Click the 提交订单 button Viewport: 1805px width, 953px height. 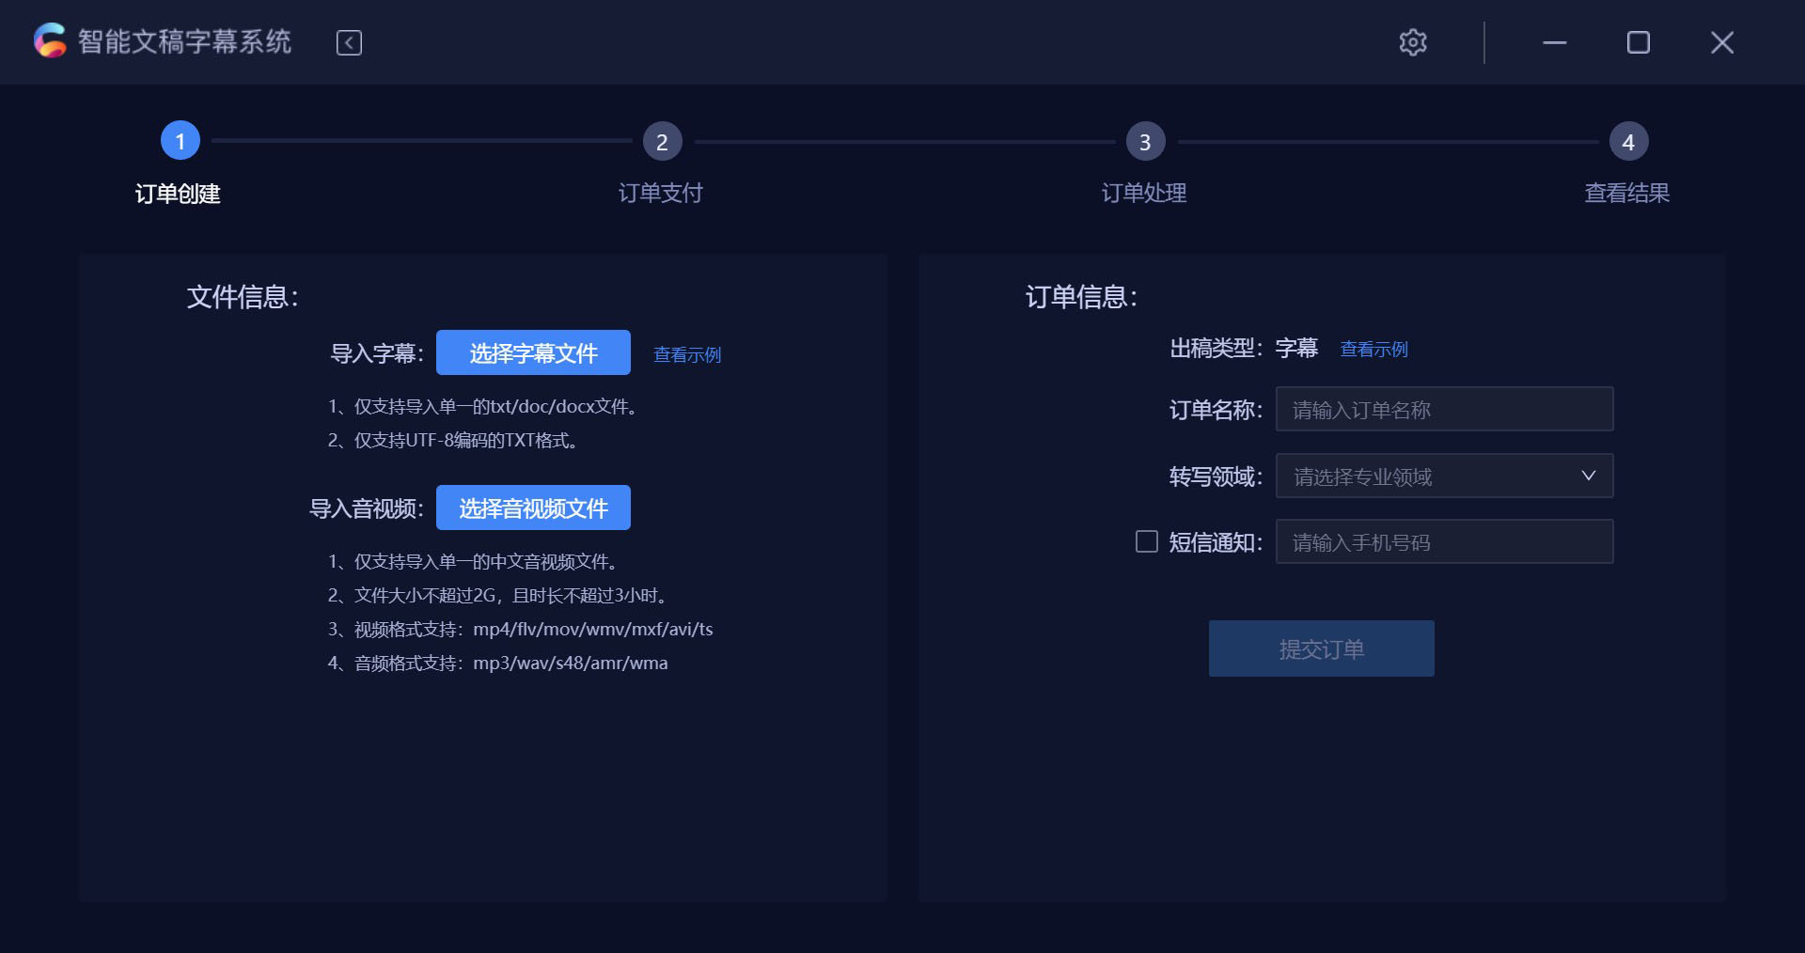click(x=1321, y=648)
